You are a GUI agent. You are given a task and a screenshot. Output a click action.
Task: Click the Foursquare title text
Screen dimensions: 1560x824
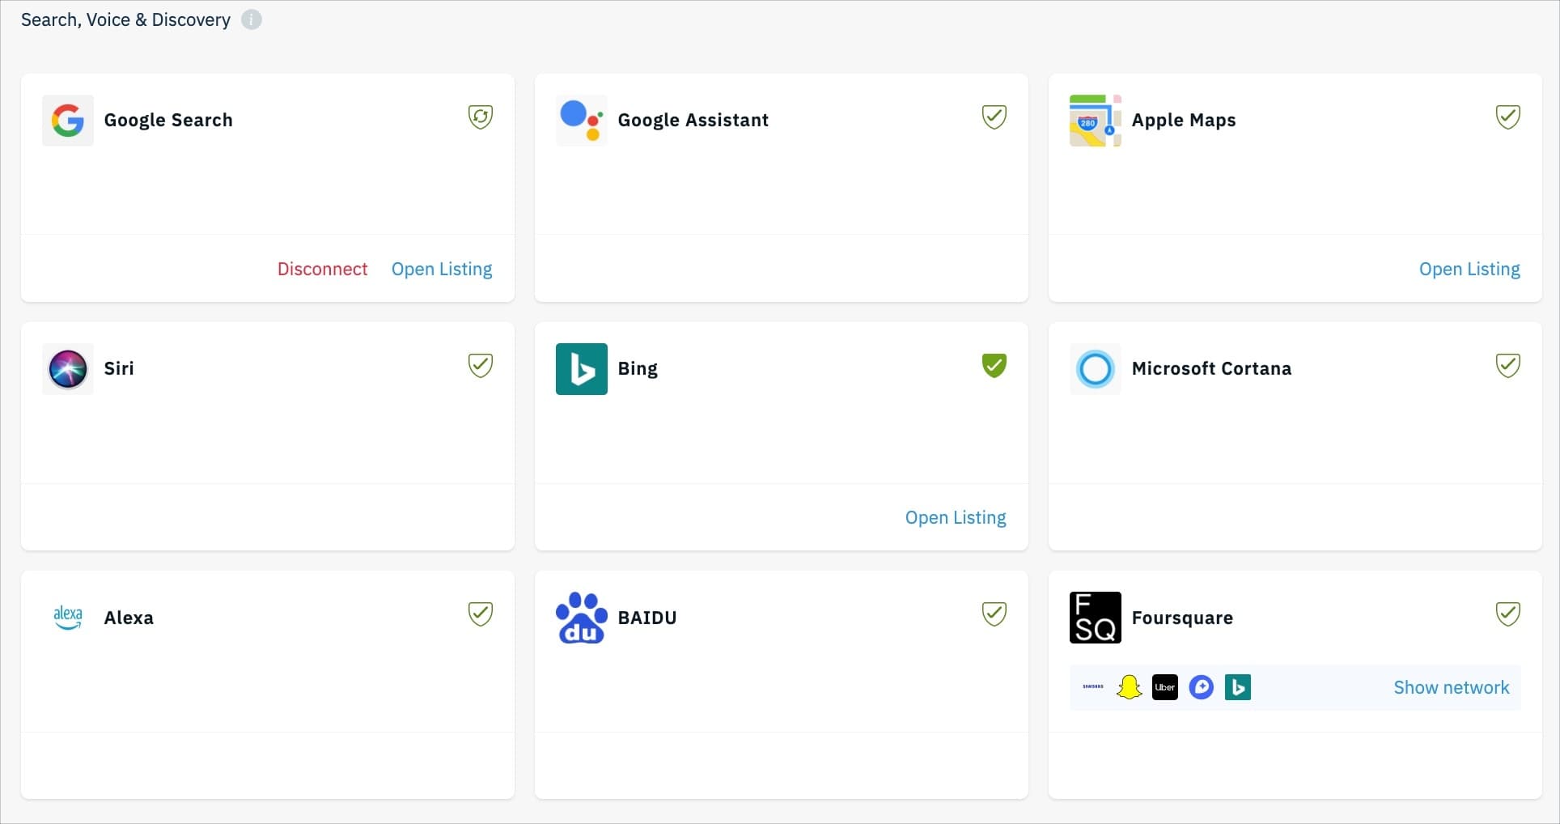[x=1182, y=618]
